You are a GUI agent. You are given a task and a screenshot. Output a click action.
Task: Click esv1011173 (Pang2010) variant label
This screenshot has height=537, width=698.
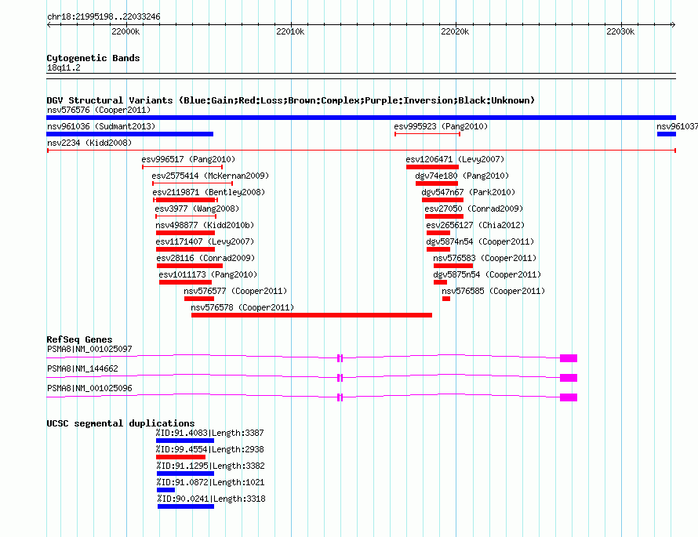[x=208, y=274]
